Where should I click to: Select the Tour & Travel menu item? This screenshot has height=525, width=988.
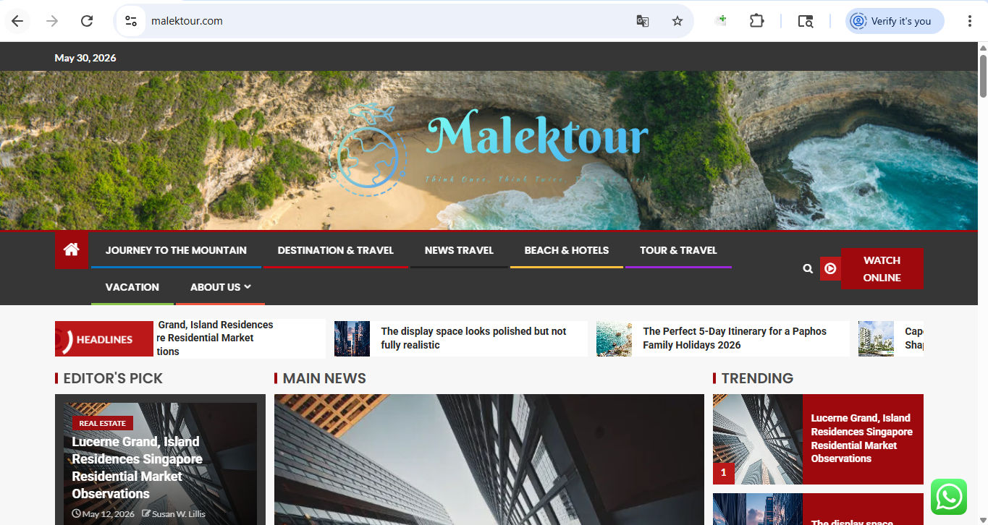678,250
